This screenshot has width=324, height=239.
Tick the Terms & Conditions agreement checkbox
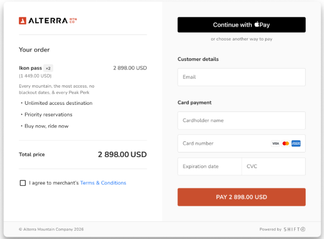pyautogui.click(x=23, y=183)
